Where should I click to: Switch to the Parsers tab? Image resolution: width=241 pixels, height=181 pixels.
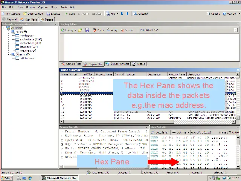pos(47,20)
